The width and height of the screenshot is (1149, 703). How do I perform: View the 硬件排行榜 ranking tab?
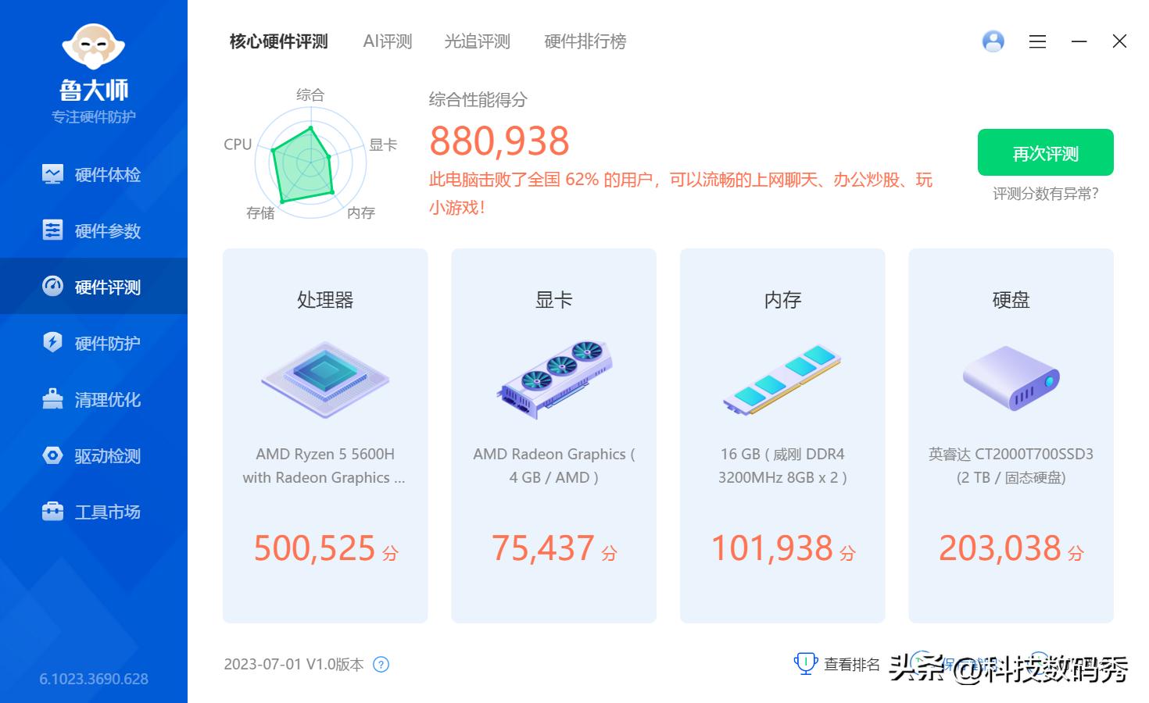click(585, 41)
